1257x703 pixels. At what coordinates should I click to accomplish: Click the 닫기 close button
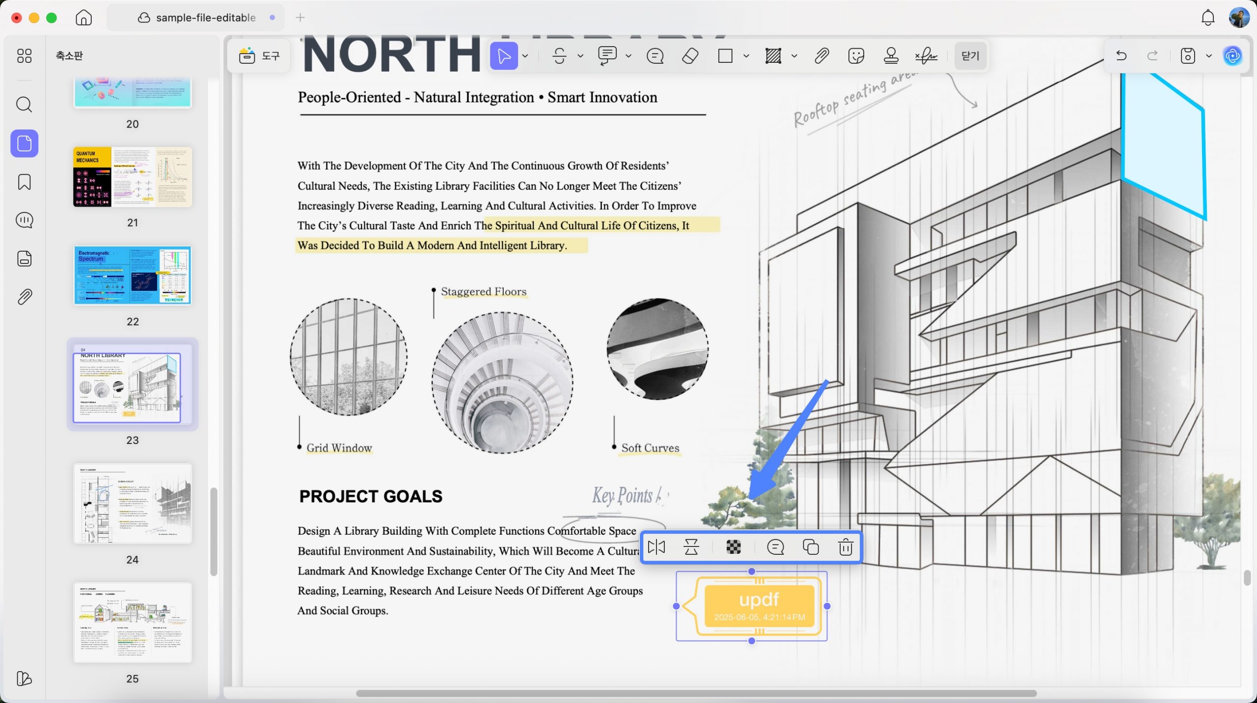970,56
